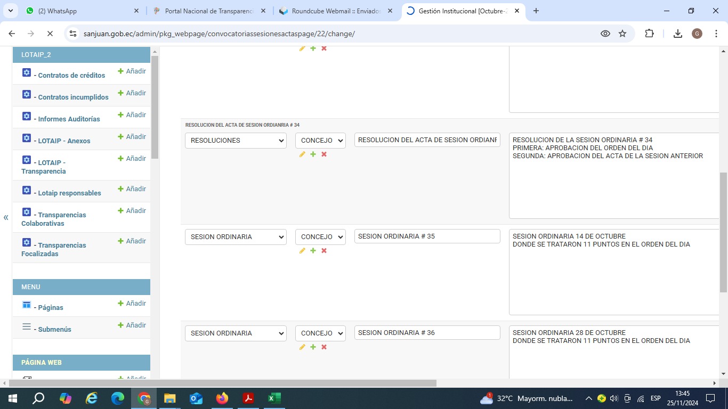Open Contratos de créditos link
The image size is (728, 409).
[71, 76]
